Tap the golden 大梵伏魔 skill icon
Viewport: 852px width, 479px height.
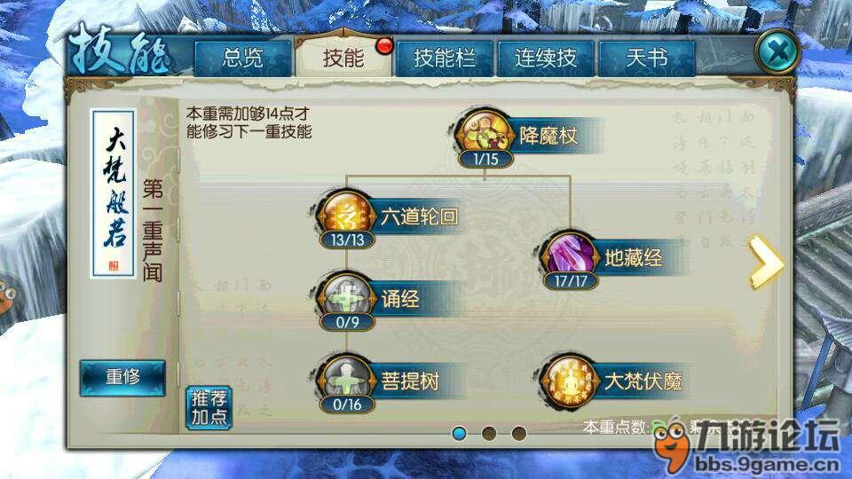tap(569, 381)
